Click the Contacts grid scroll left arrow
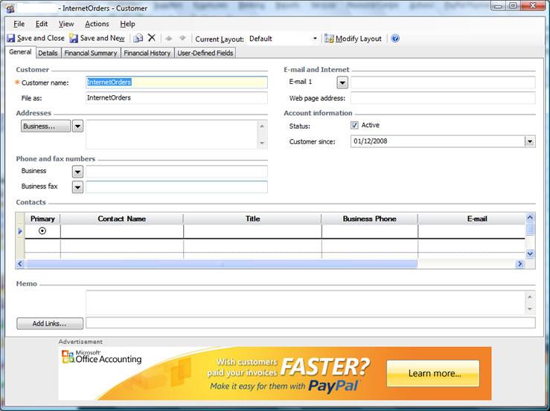 coord(20,264)
